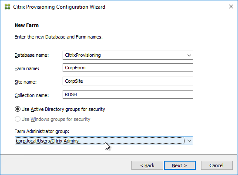
Task: Select Use Active Directory groups radio button
Action: point(17,109)
